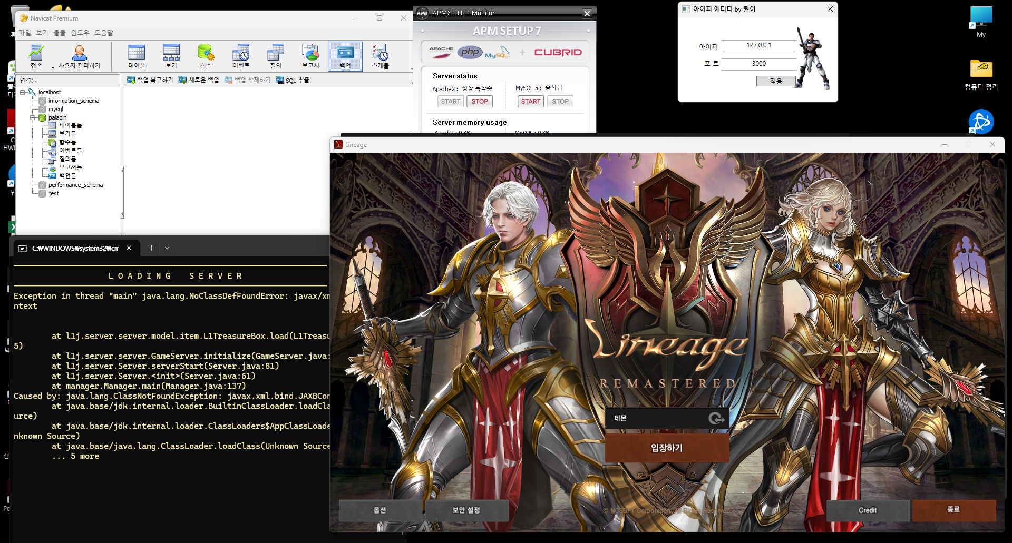
Task: Select 보고서들 node under paladin
Action: [65, 167]
